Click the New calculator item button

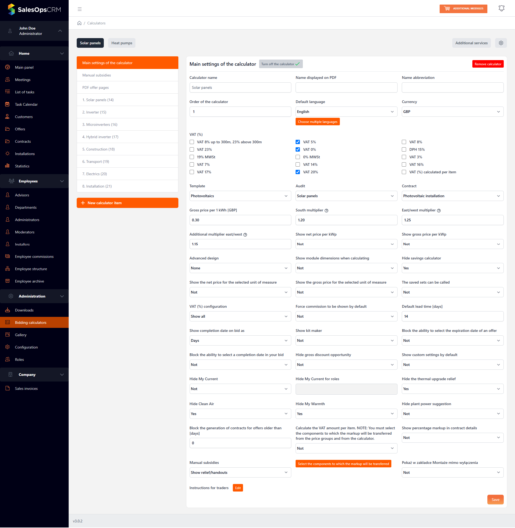pyautogui.click(x=127, y=203)
